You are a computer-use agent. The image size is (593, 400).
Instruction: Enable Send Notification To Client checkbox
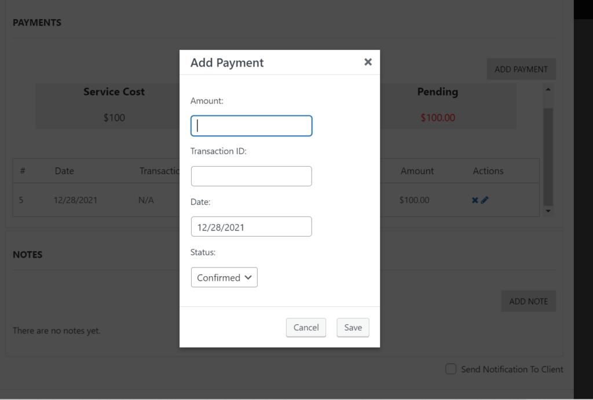point(451,369)
